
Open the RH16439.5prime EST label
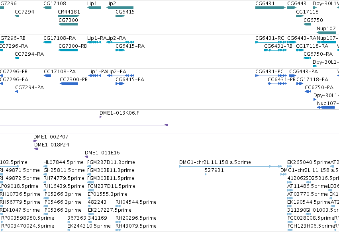pos(64,186)
